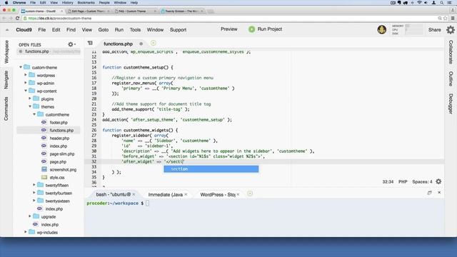Screen dimensions: 457x257
Task: Close the bash terminal tab
Action: point(134,194)
